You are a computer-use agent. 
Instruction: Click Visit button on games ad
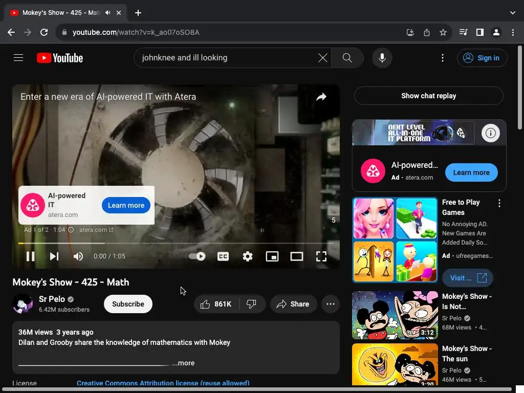468,278
